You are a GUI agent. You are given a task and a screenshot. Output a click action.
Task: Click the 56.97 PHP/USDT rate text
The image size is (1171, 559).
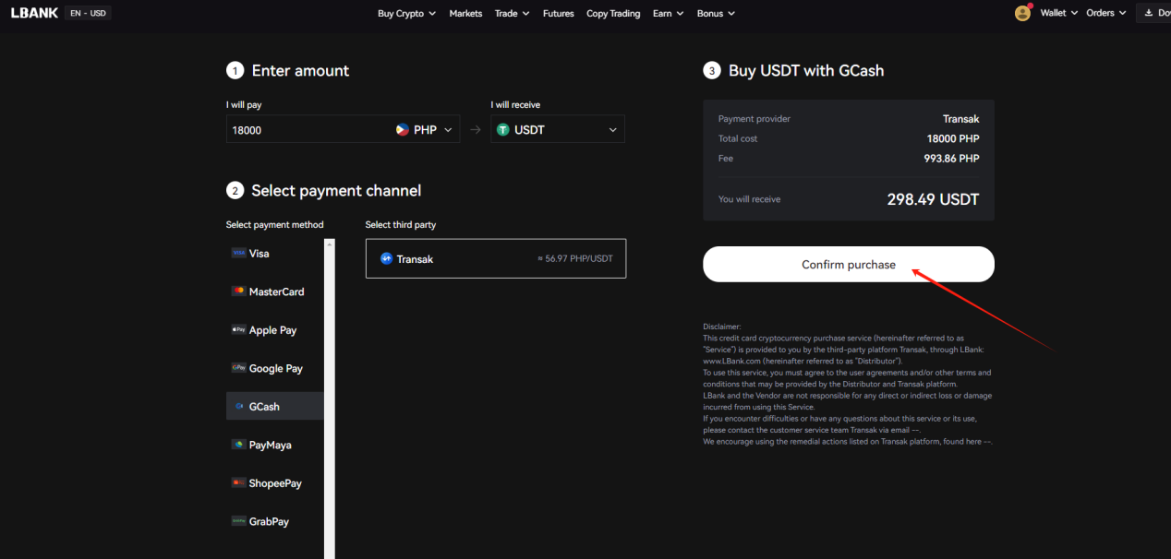click(x=575, y=259)
